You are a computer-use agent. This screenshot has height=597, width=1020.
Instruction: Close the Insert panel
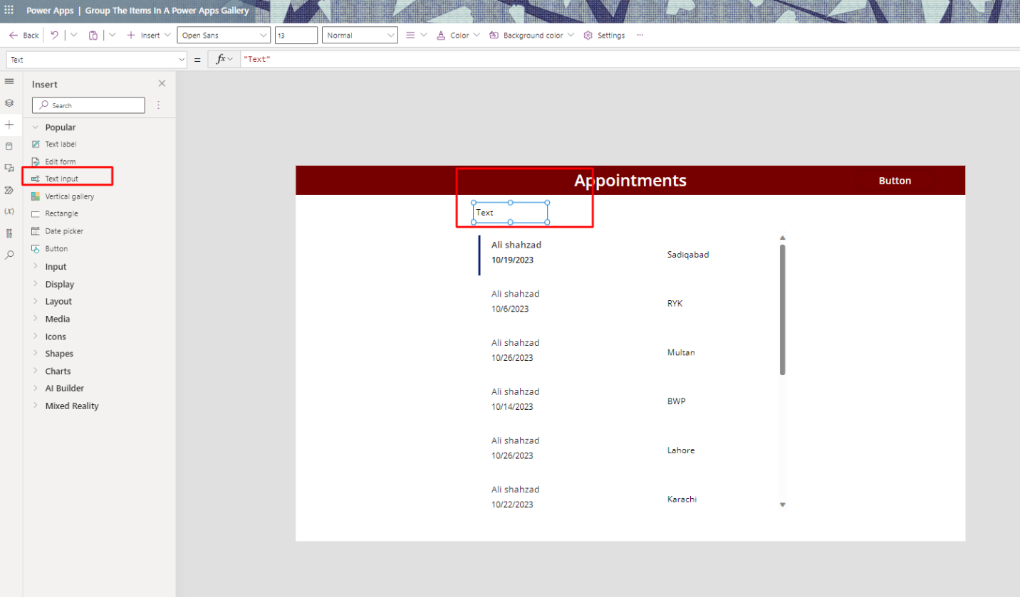pos(162,83)
